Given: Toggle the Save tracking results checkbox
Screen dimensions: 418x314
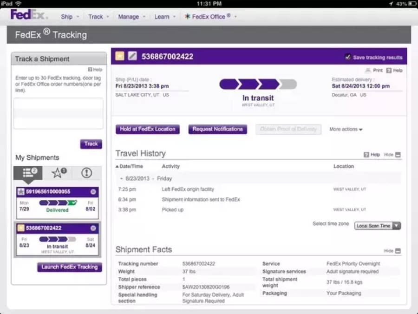Looking at the screenshot, I should [348, 57].
